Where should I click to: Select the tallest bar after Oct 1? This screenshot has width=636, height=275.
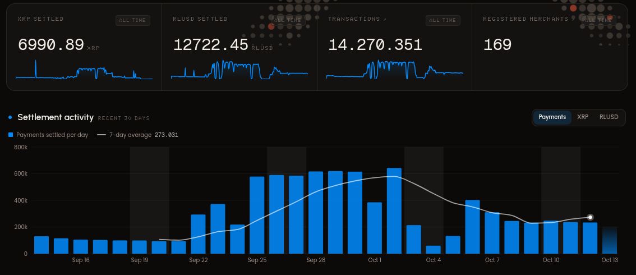394,211
